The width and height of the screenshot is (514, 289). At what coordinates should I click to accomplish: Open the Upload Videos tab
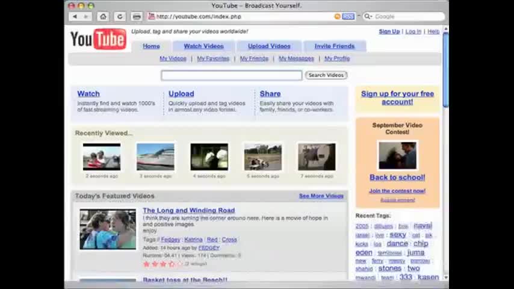[x=269, y=46]
